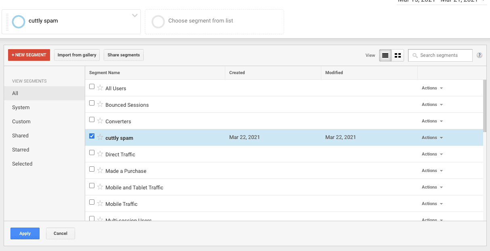Open Actions menu for cuttly spam

tap(432, 137)
